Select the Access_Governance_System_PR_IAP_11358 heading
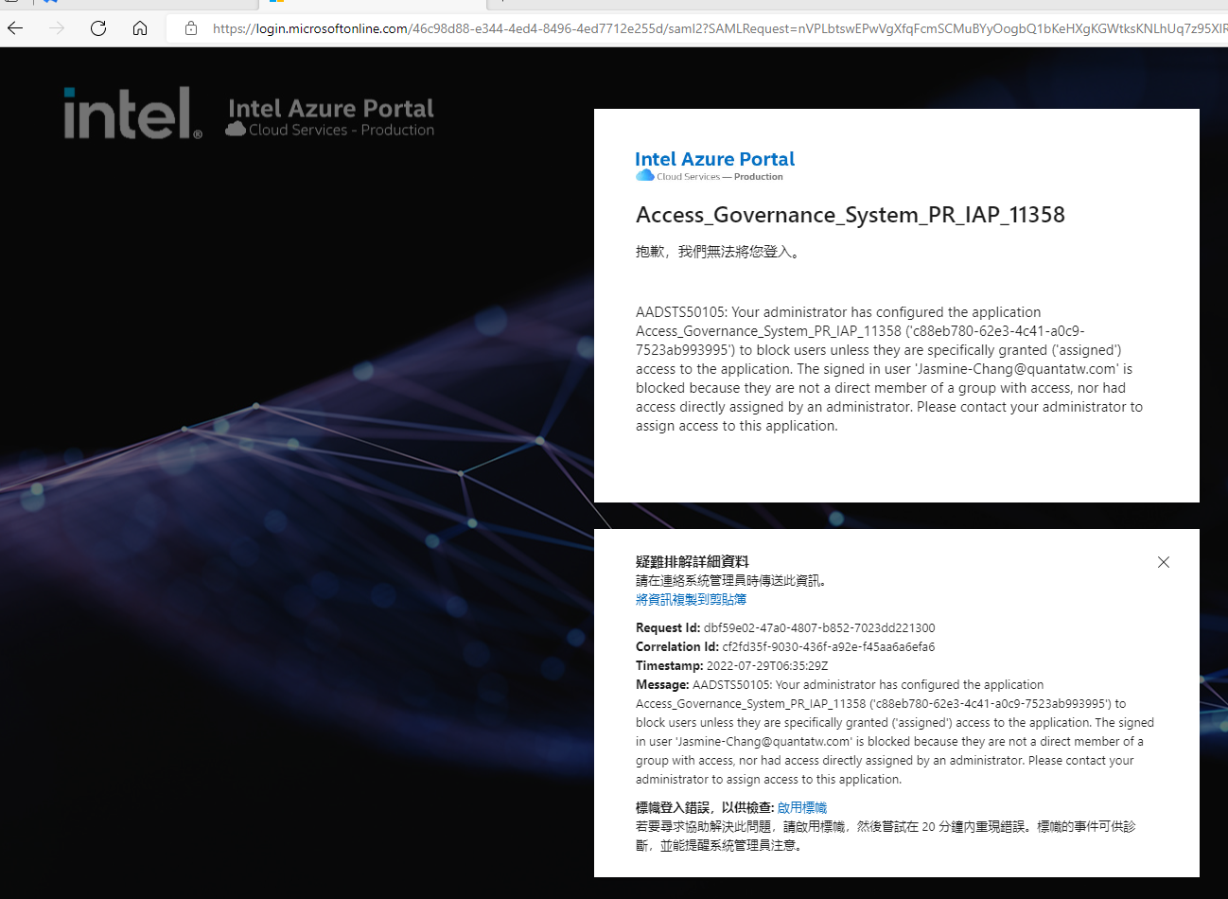Viewport: 1228px width, 899px height. pos(851,215)
